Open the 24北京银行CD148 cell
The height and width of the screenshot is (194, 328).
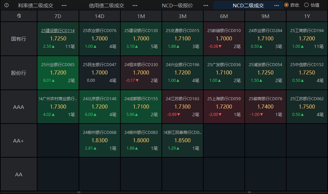point(100,107)
